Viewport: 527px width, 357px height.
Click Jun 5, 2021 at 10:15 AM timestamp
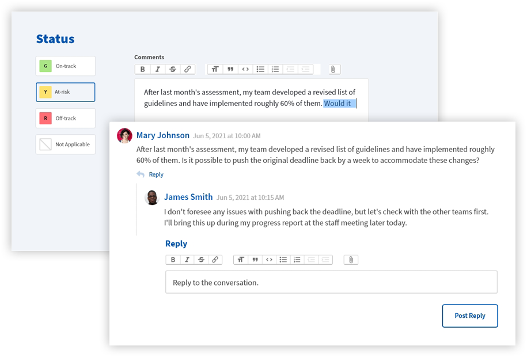[x=250, y=198]
